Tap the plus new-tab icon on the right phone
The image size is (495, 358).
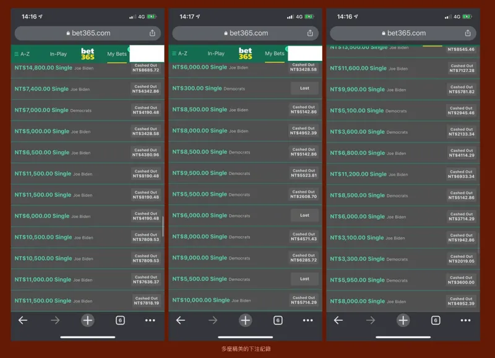pyautogui.click(x=403, y=320)
